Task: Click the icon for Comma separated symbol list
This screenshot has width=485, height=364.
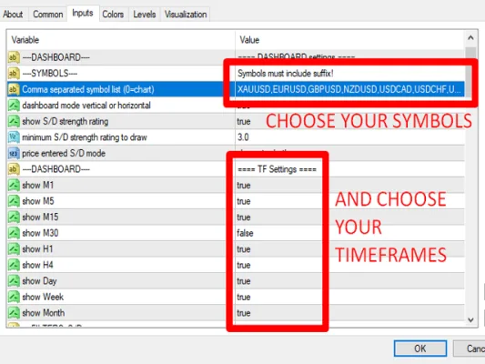Action: click(14, 89)
